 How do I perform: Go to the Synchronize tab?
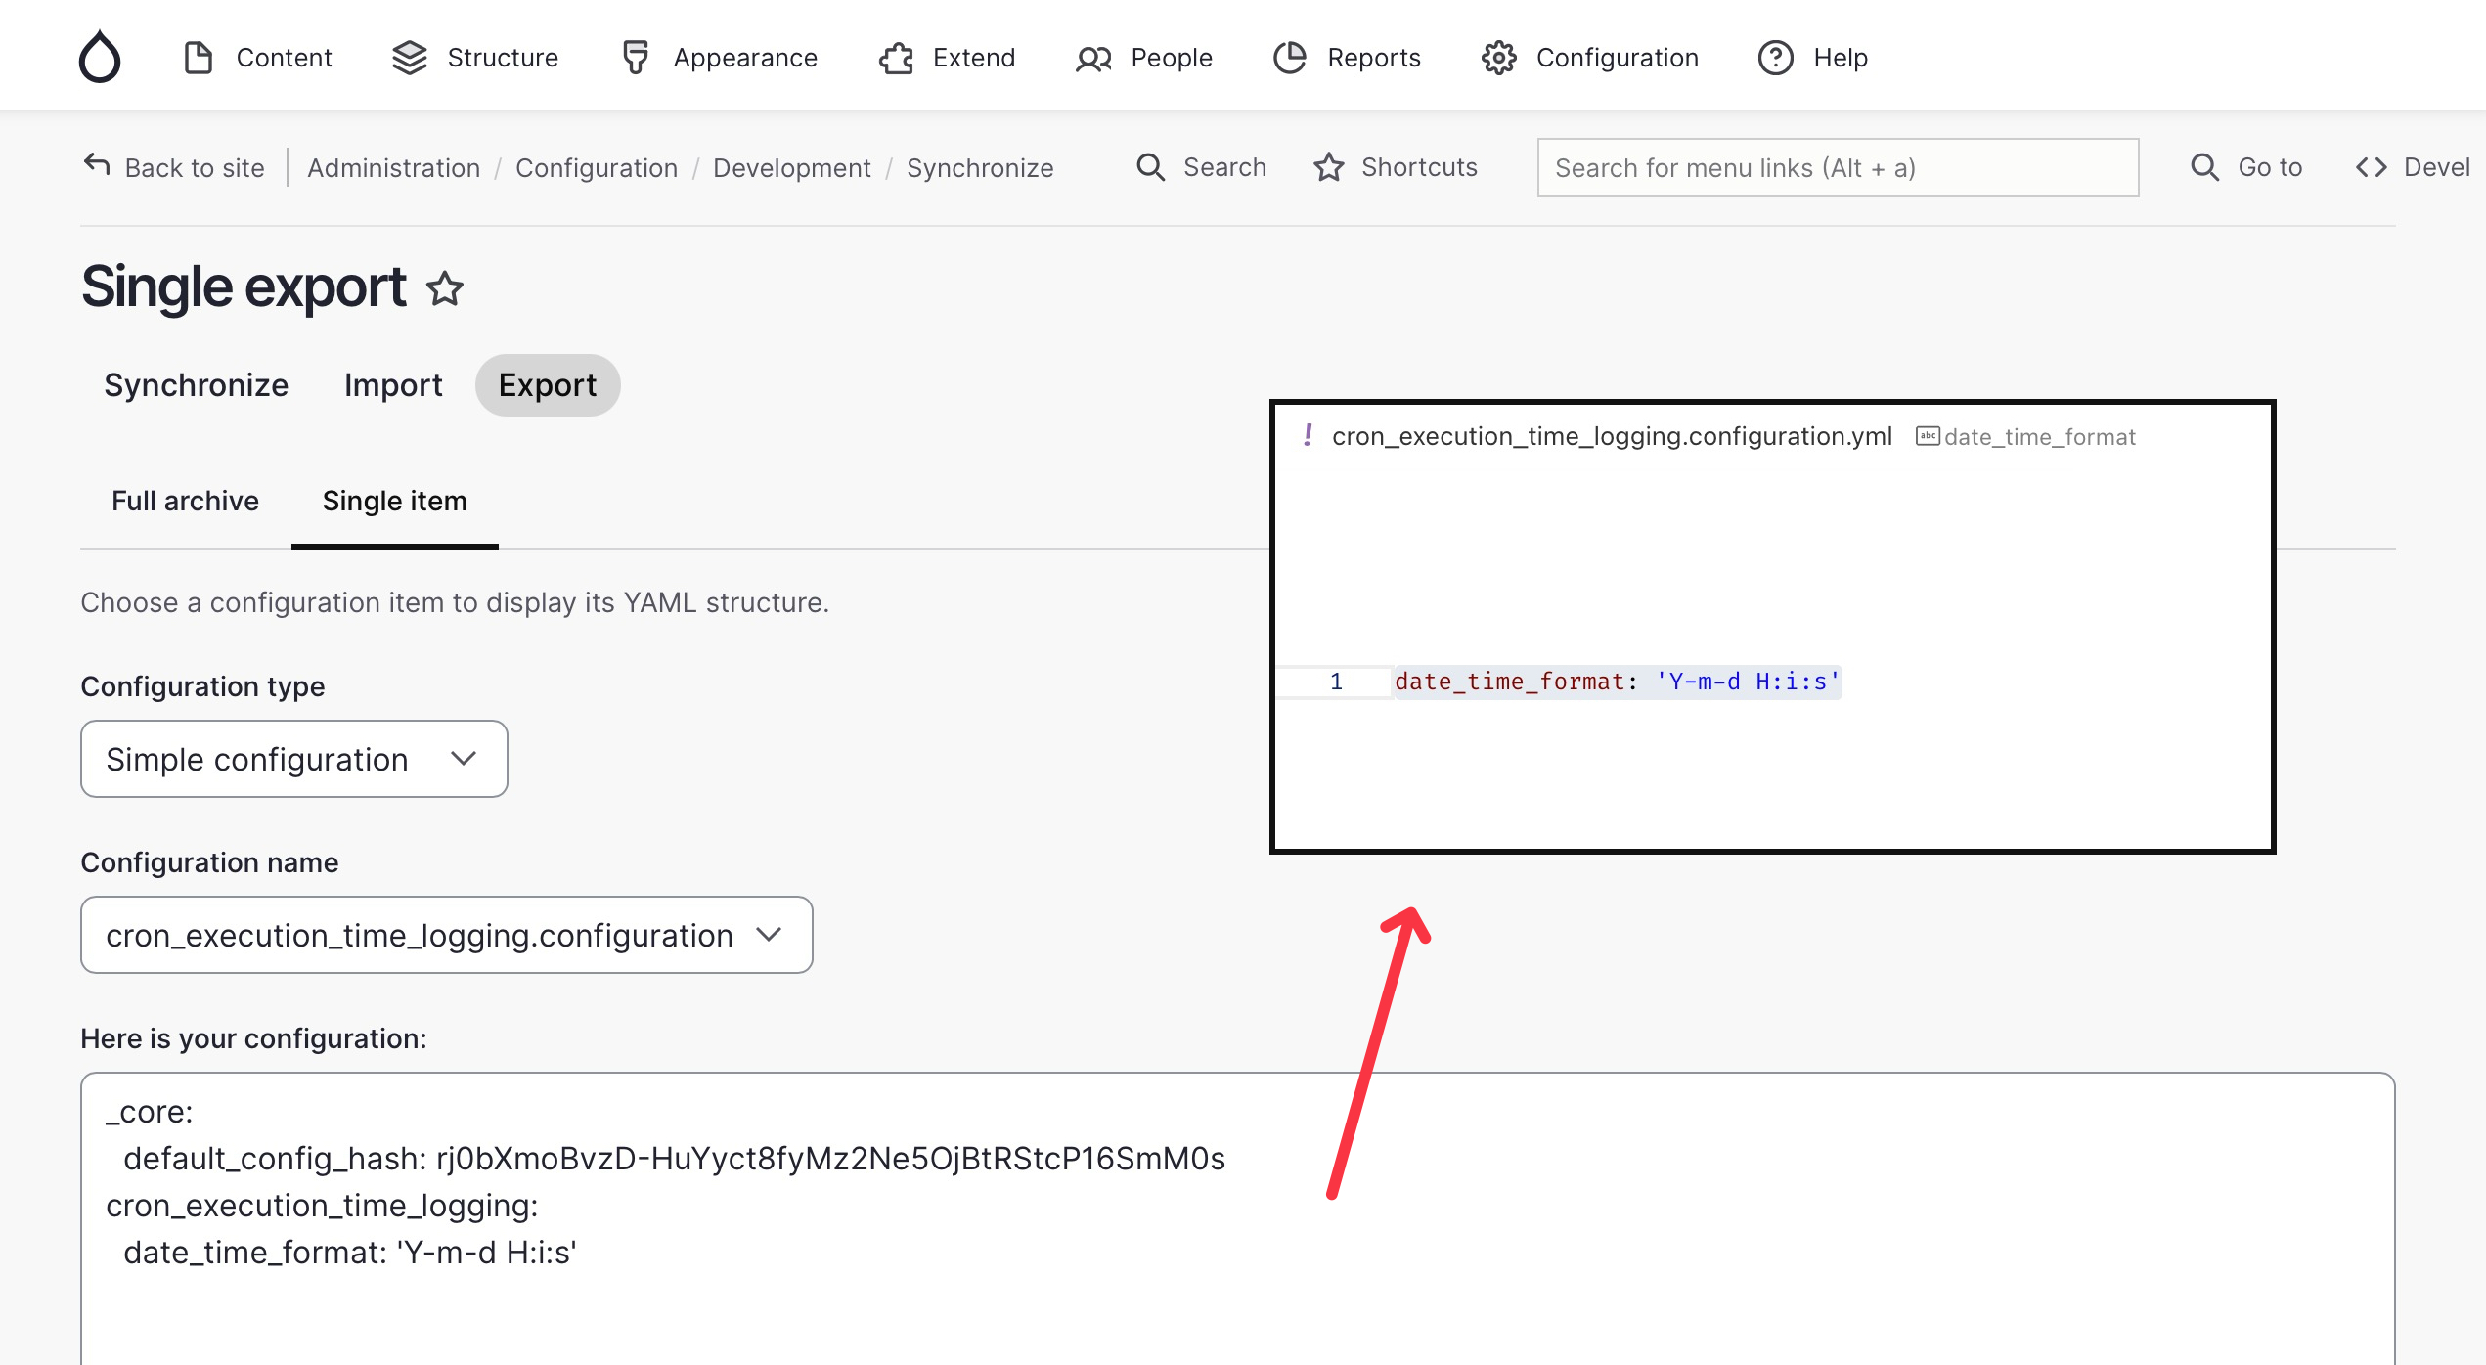point(196,385)
